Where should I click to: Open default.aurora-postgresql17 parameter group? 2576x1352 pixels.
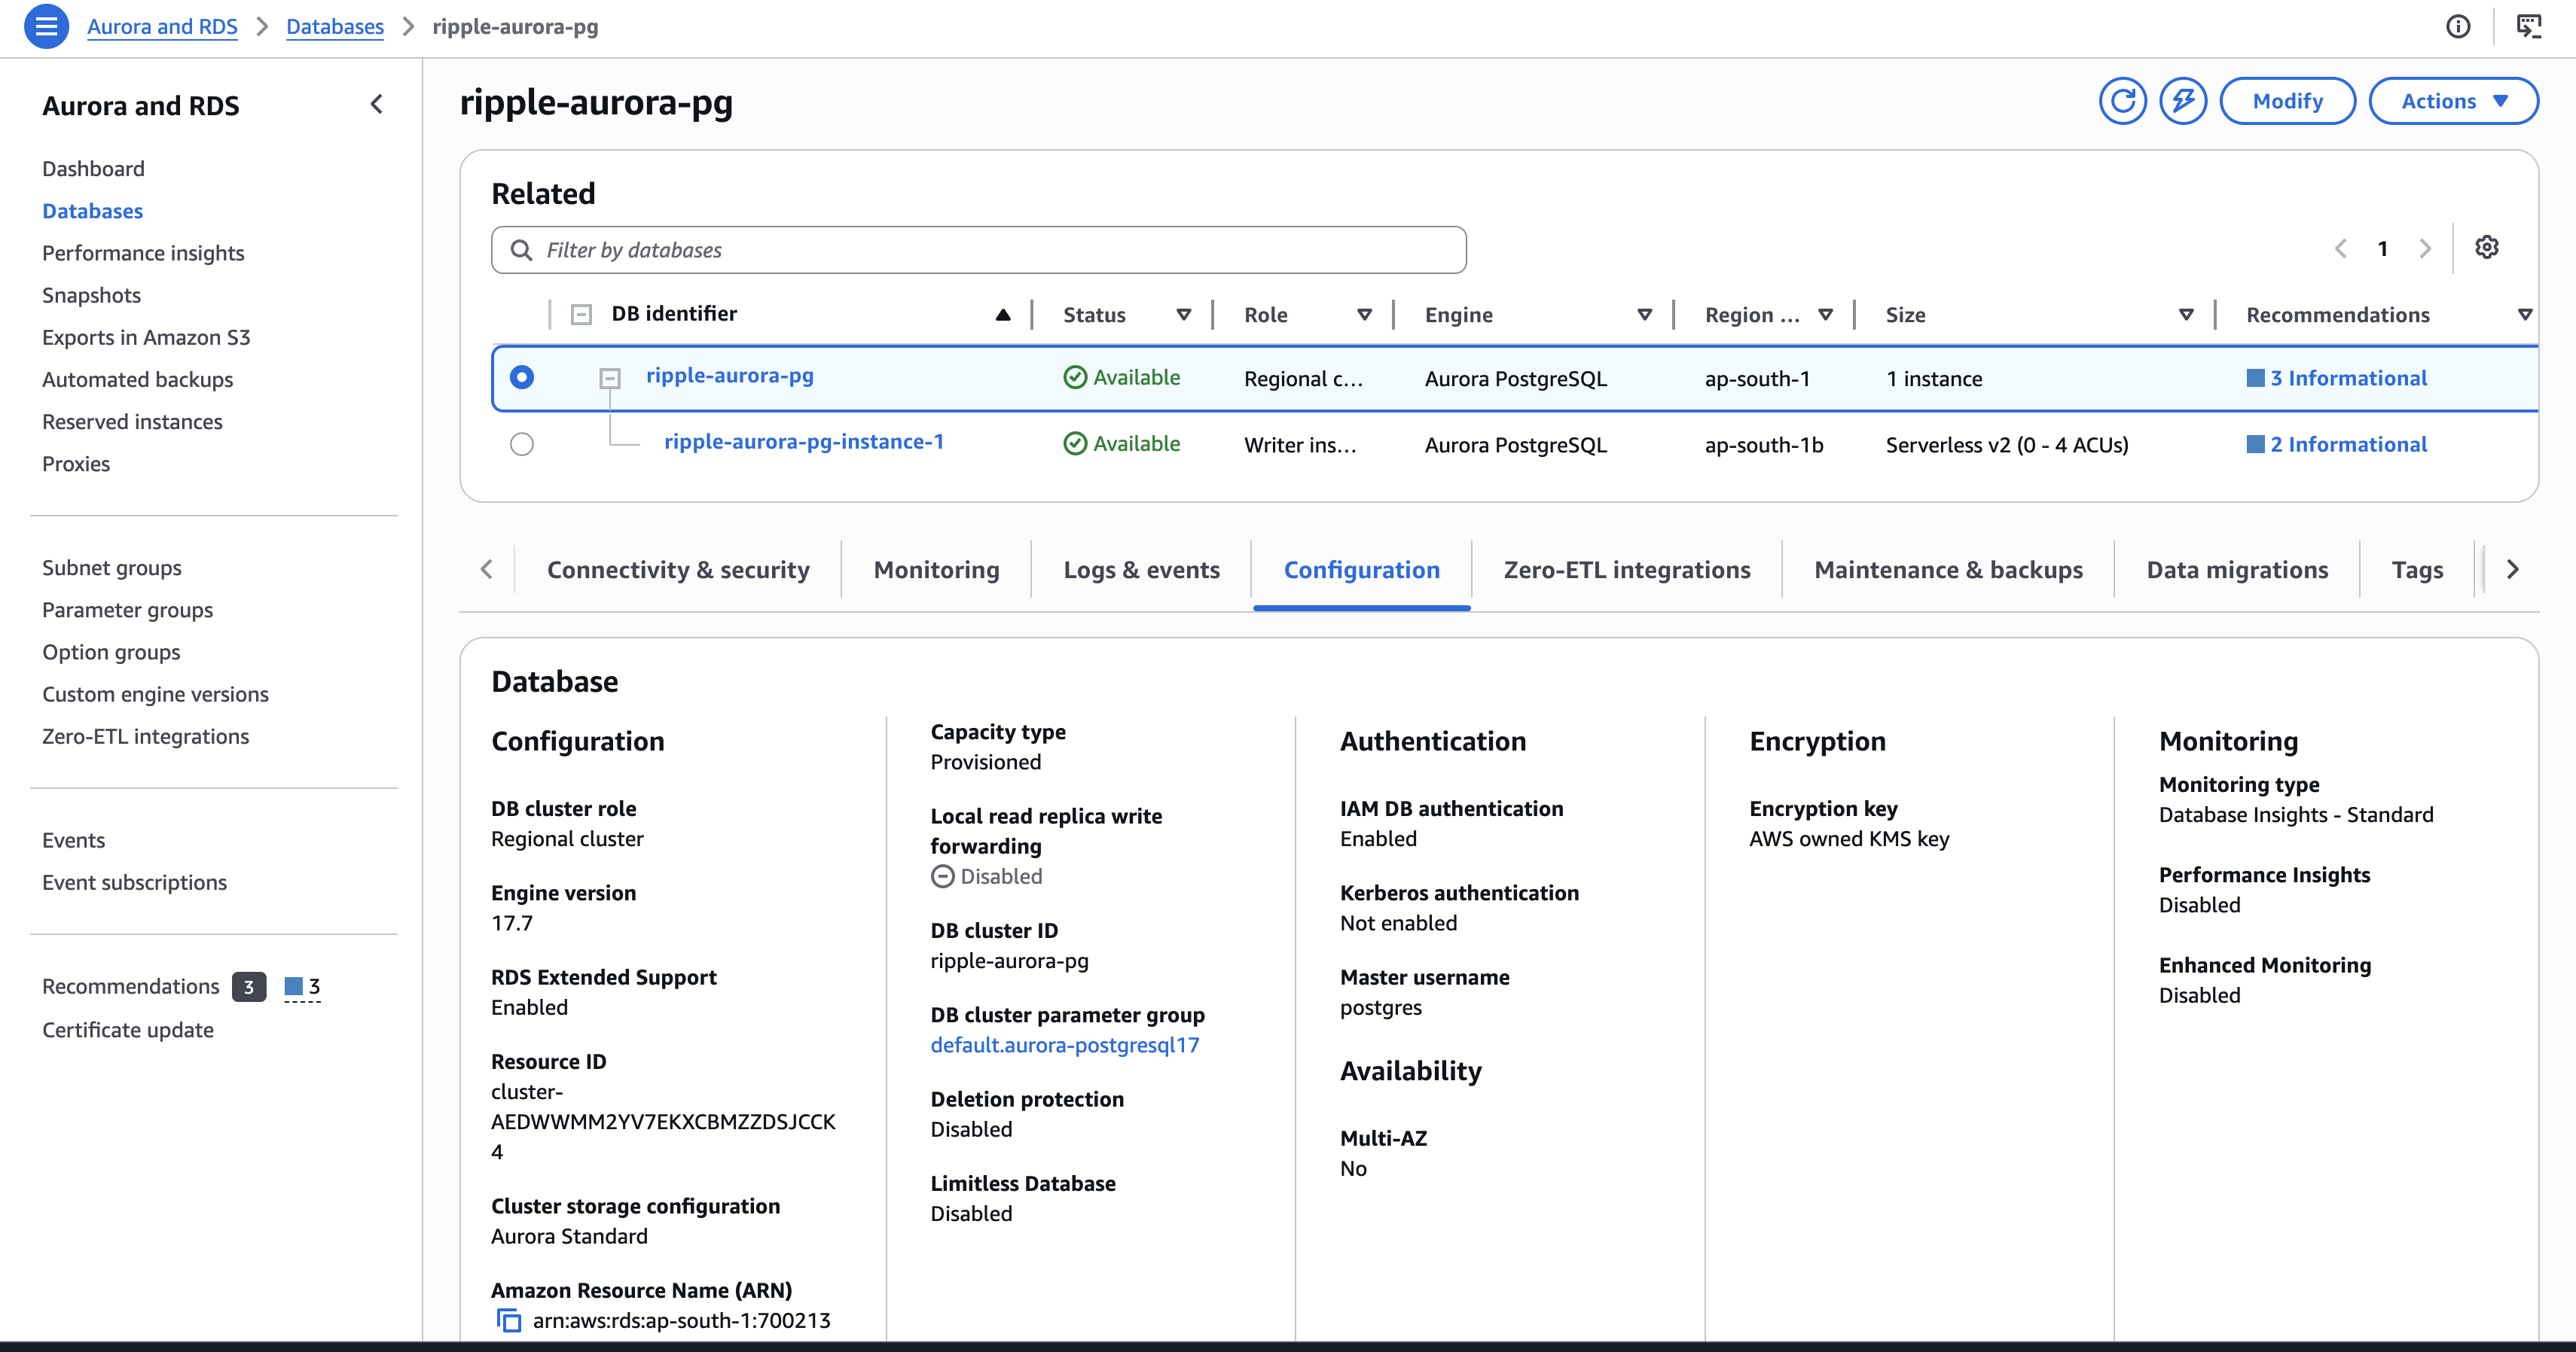tap(1064, 1045)
